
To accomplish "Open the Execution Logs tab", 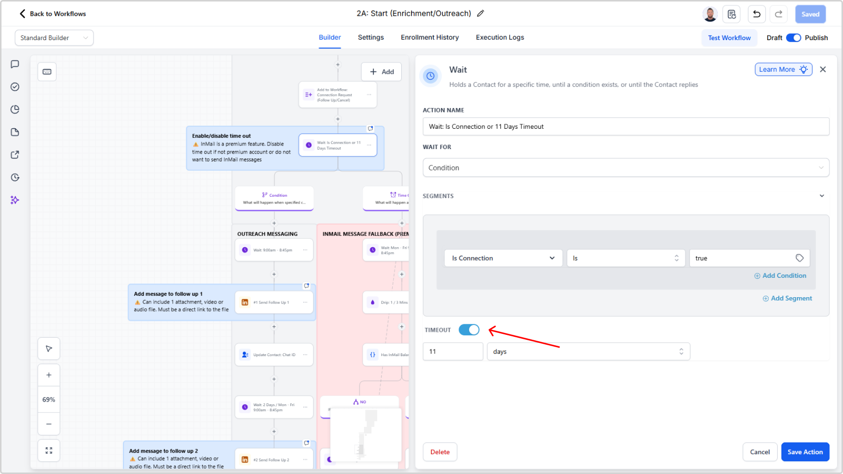I will [500, 37].
